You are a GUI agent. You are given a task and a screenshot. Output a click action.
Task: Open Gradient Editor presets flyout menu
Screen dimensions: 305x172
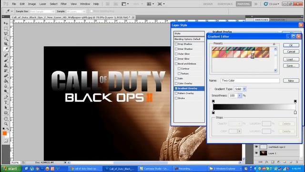[x=274, y=44]
